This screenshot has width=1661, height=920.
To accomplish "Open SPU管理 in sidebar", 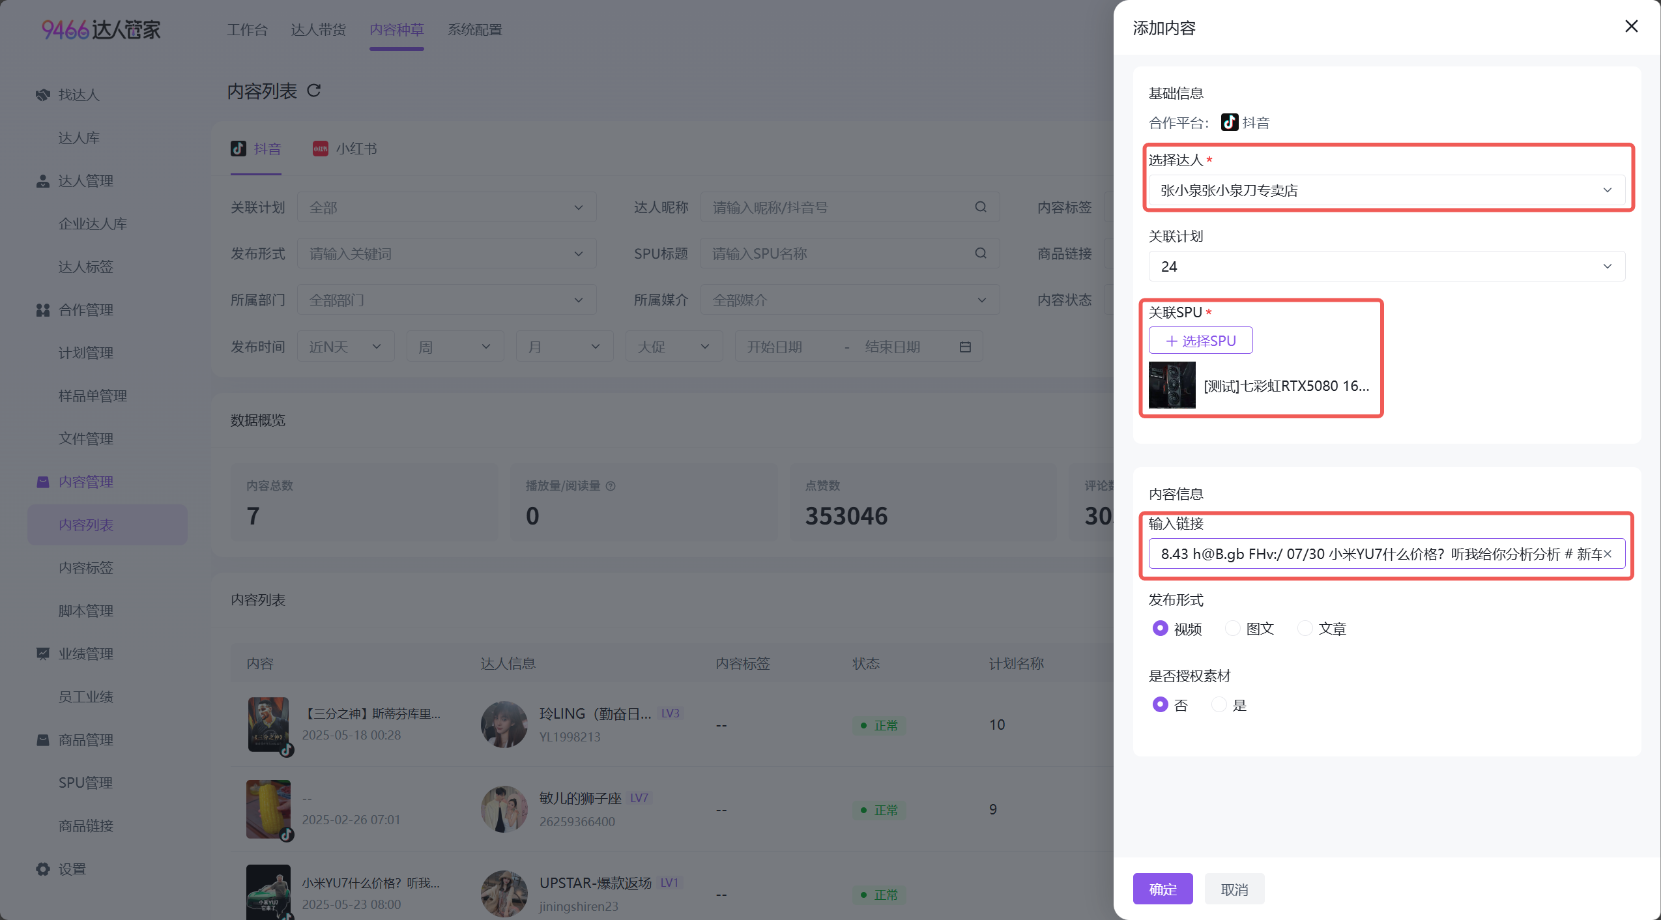I will (x=86, y=783).
